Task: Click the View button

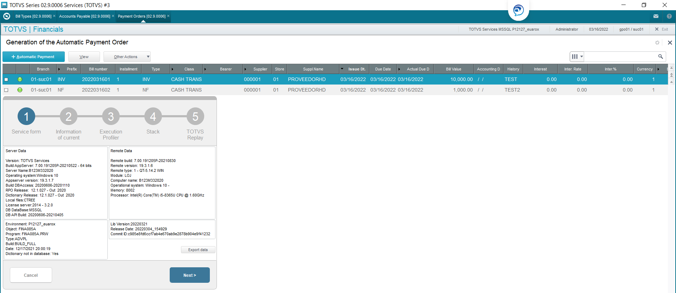Action: click(84, 57)
